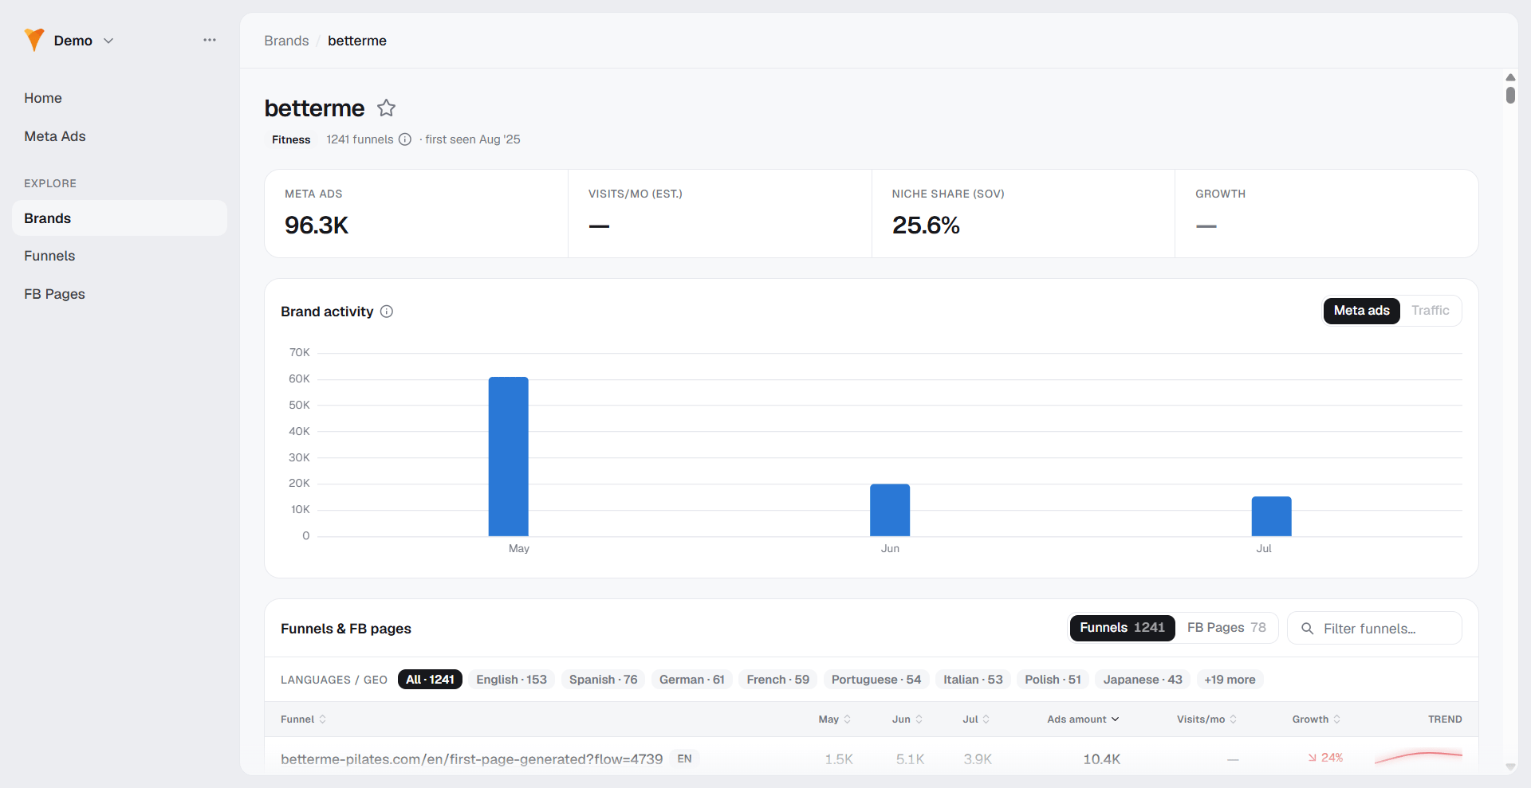Sort table by Funnel column

tap(303, 719)
